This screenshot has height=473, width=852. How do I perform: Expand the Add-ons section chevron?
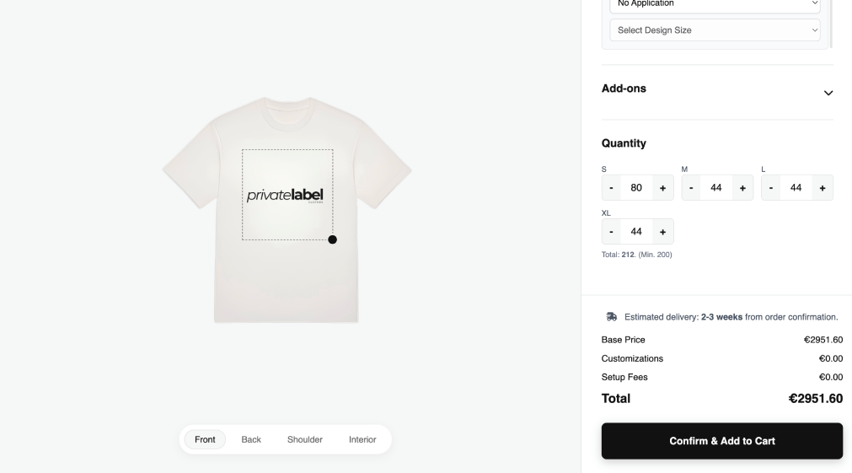coord(828,93)
